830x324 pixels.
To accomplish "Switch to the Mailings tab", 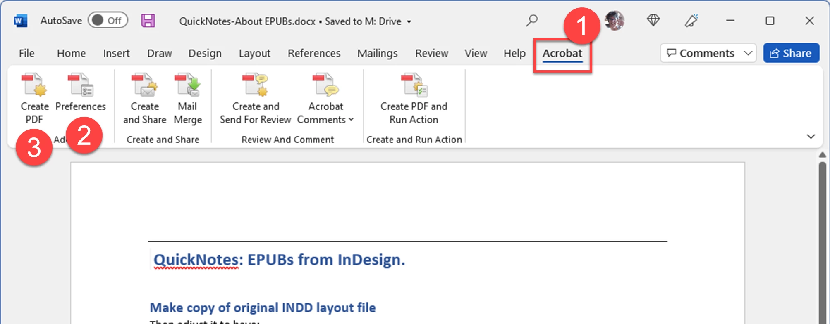I will (x=377, y=53).
